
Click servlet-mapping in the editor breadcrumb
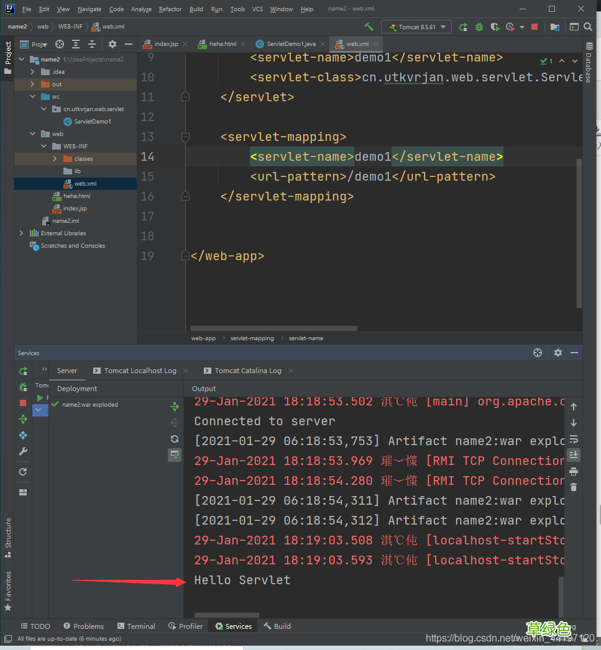pyautogui.click(x=252, y=338)
